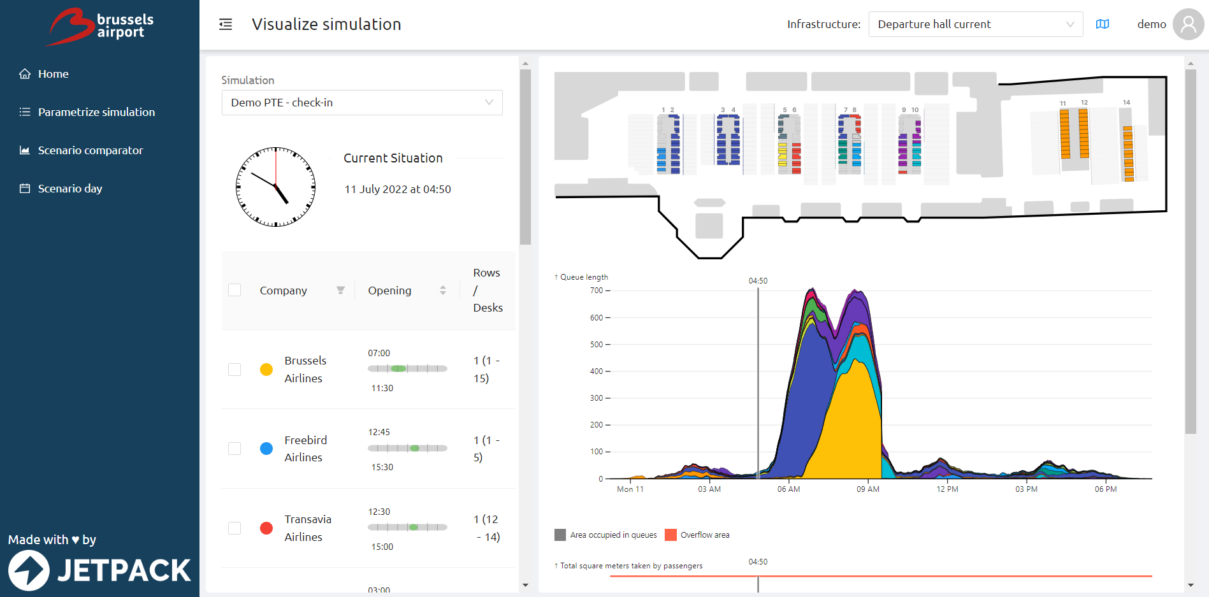
Task: Click the Rows / Desks column header
Action: click(x=488, y=291)
